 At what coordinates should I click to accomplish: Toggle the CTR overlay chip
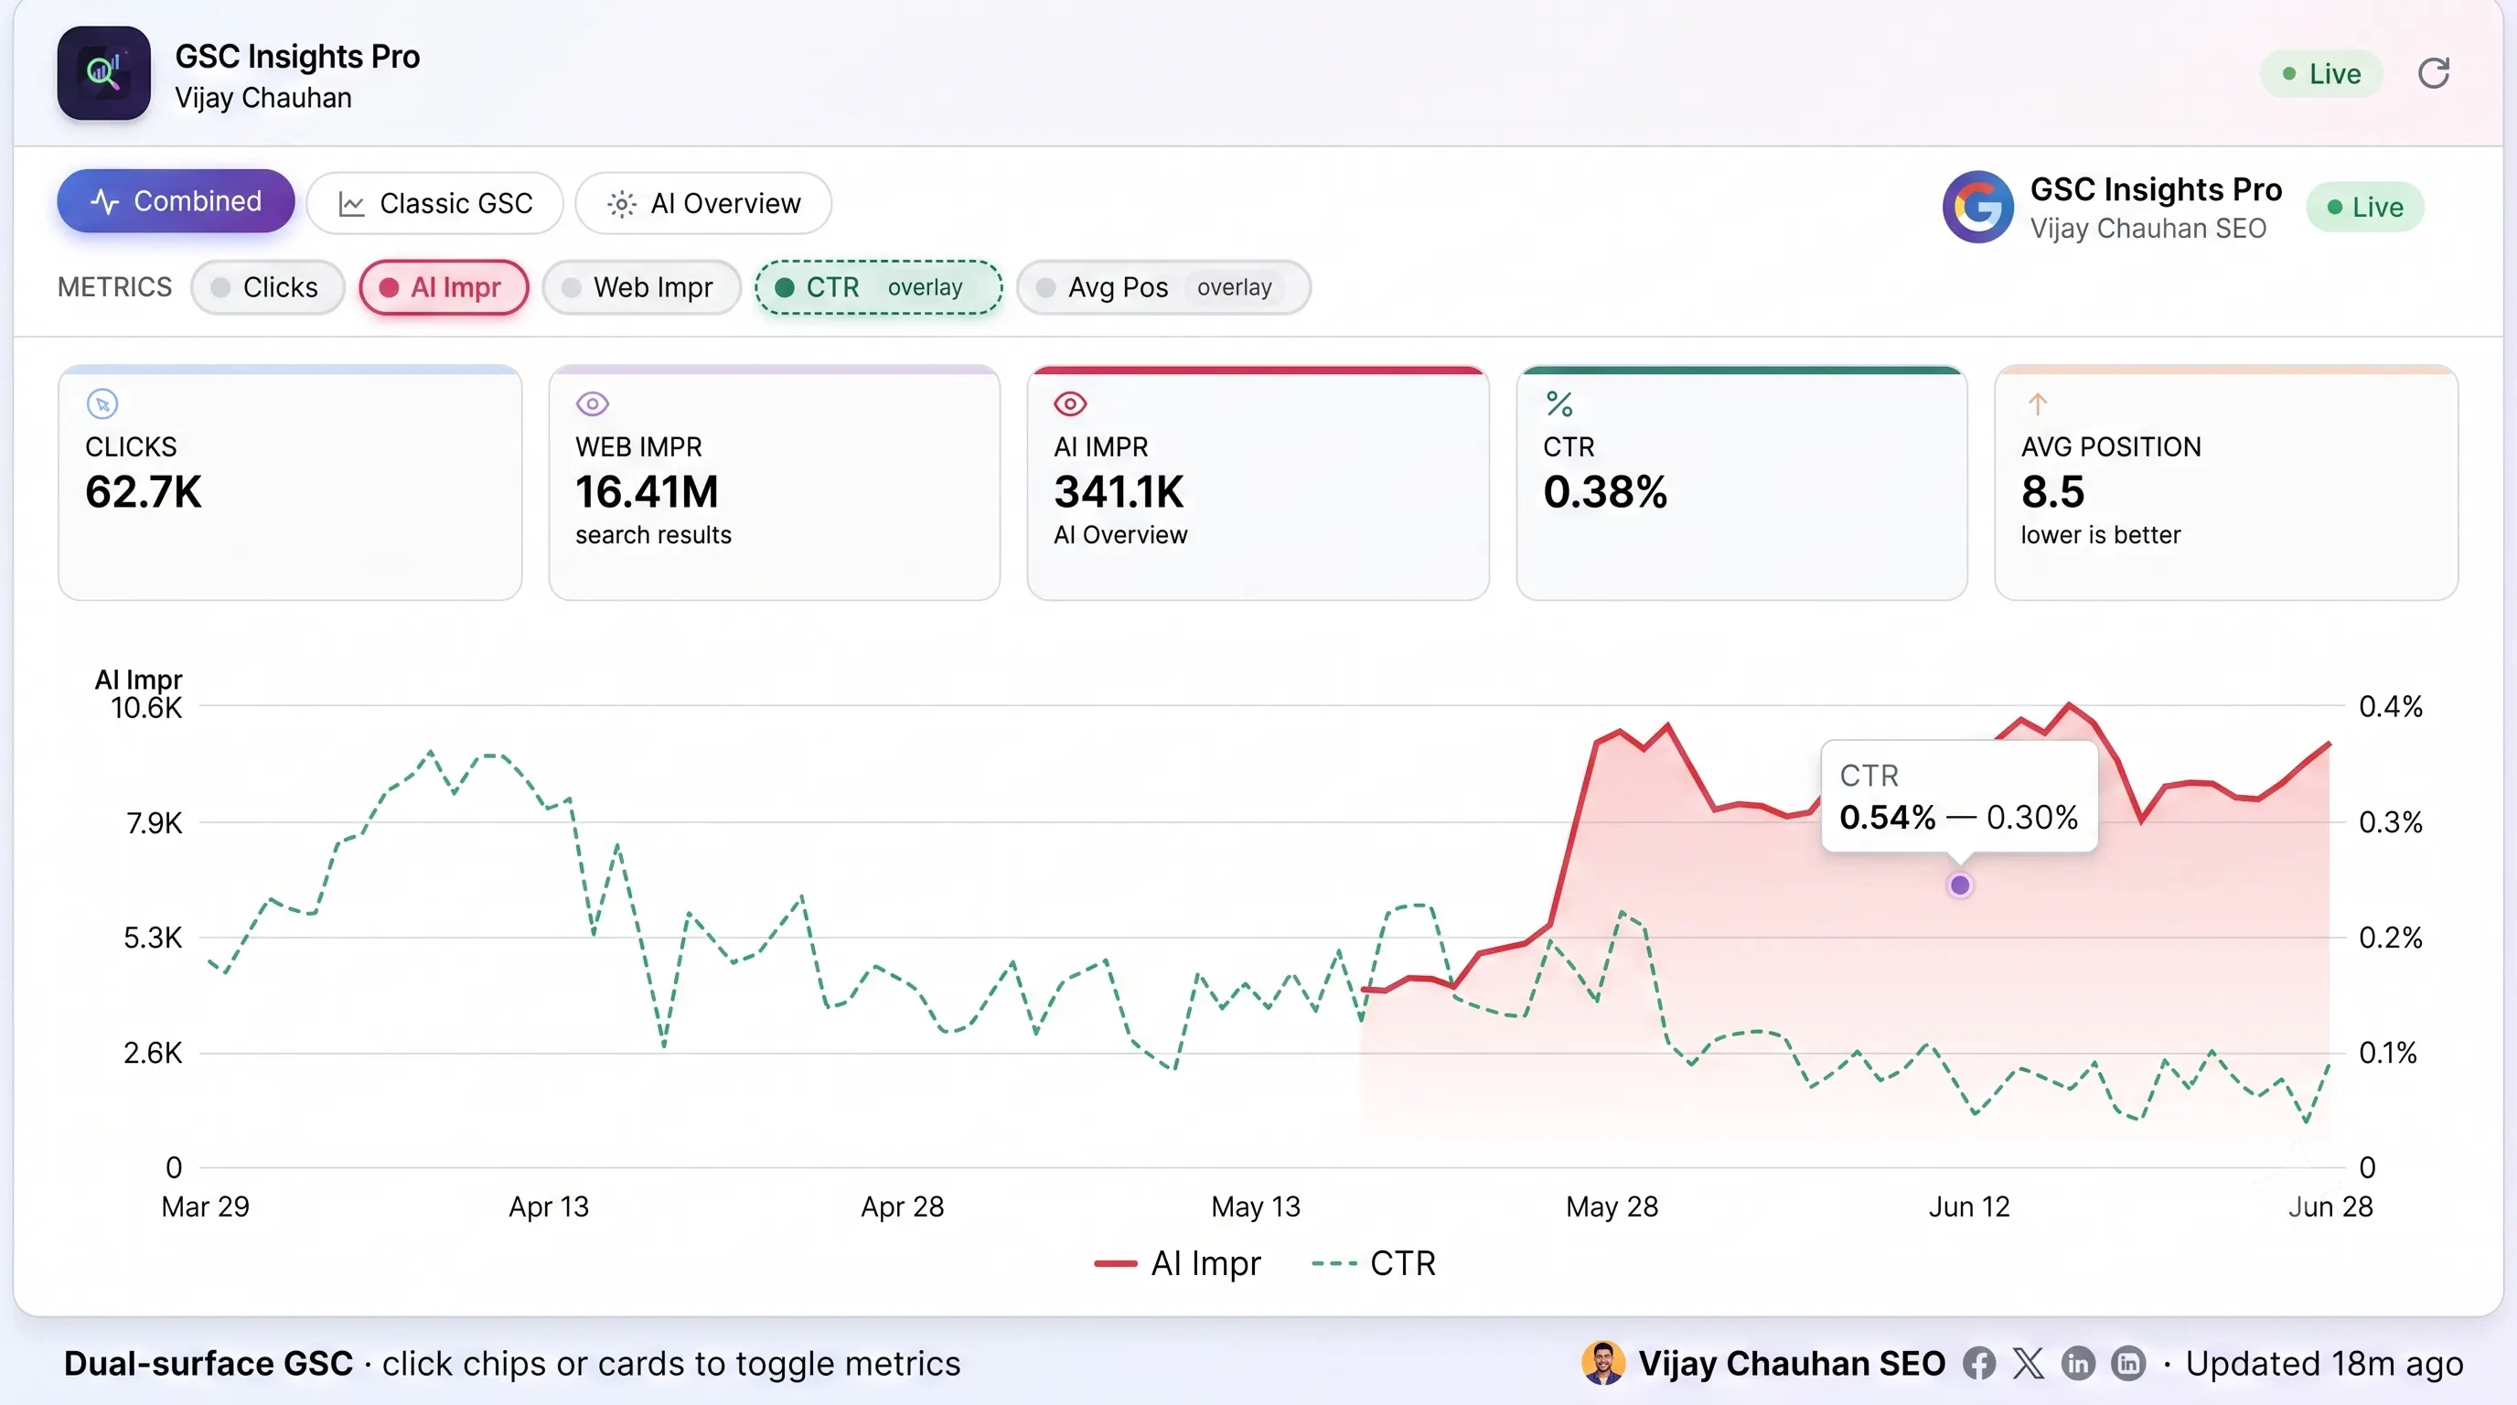coord(878,287)
